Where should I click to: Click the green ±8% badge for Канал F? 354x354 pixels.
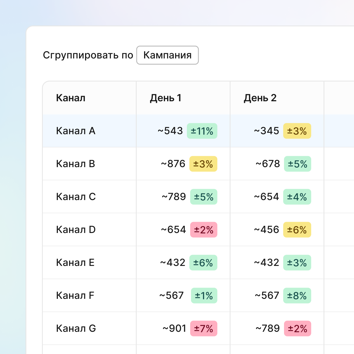pyautogui.click(x=297, y=296)
